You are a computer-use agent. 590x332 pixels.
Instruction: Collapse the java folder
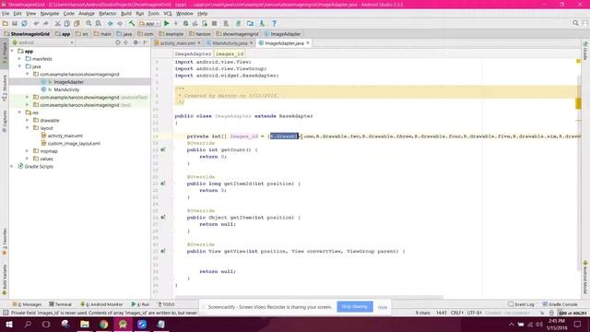(20, 66)
